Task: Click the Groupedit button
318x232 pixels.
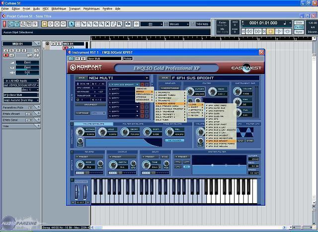Action: 90,105
